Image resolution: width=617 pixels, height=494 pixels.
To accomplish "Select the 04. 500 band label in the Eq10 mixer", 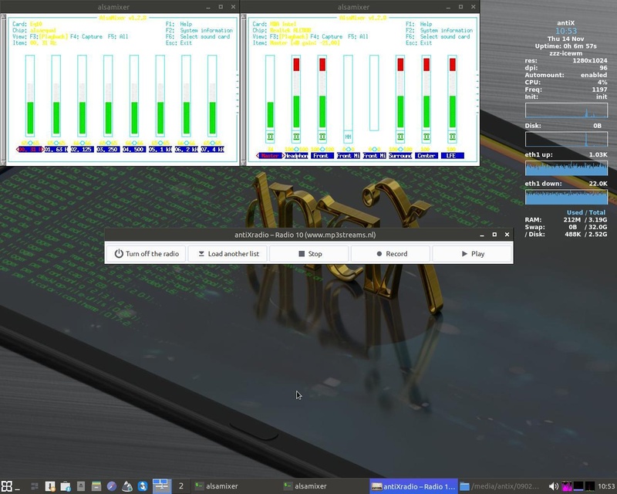I will (134, 149).
